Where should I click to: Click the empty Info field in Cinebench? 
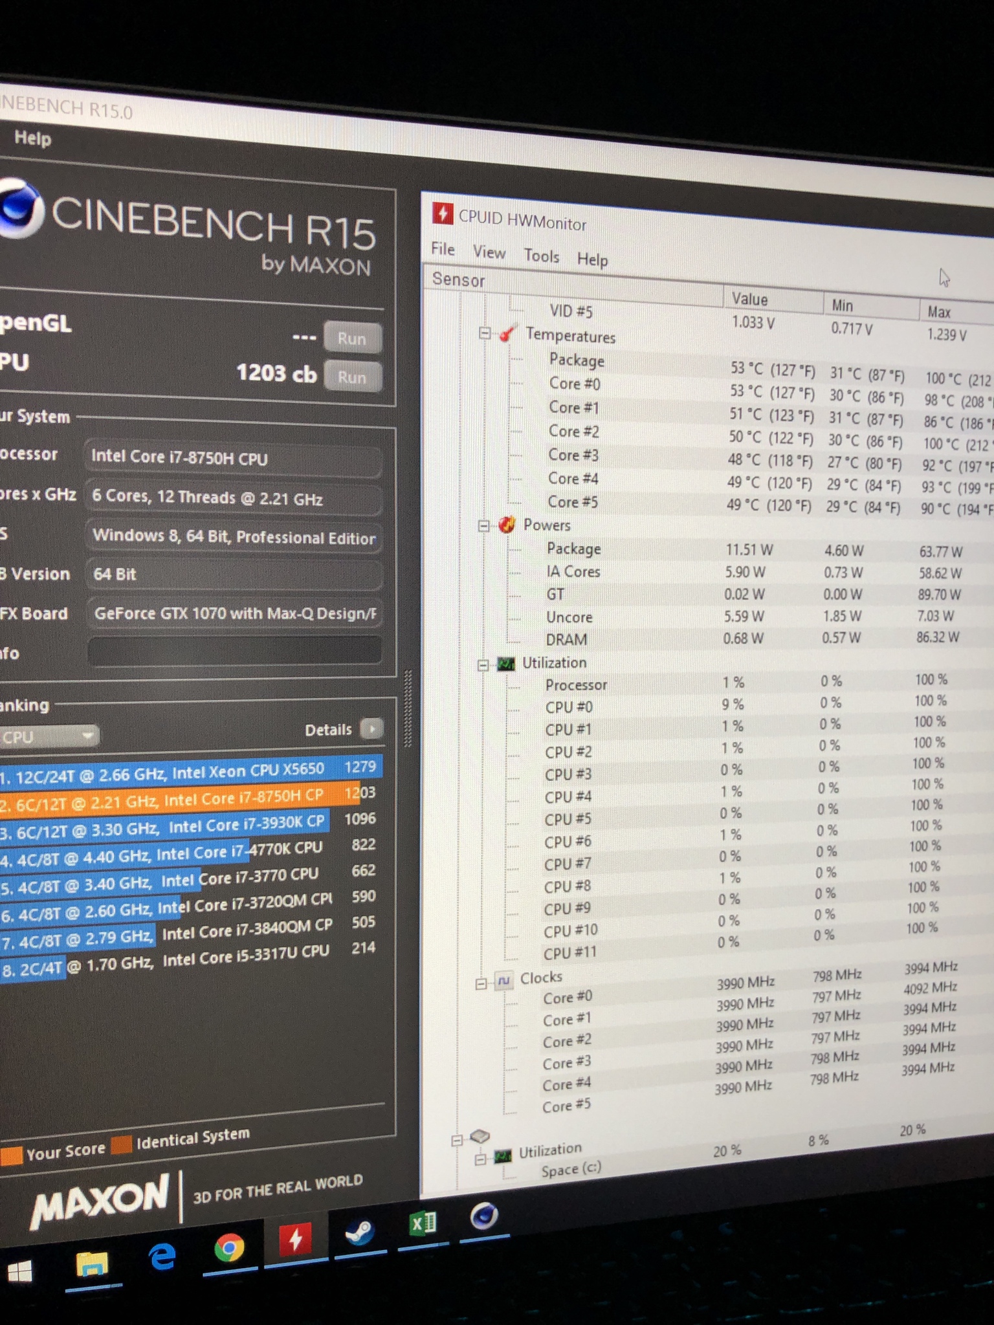tap(234, 650)
